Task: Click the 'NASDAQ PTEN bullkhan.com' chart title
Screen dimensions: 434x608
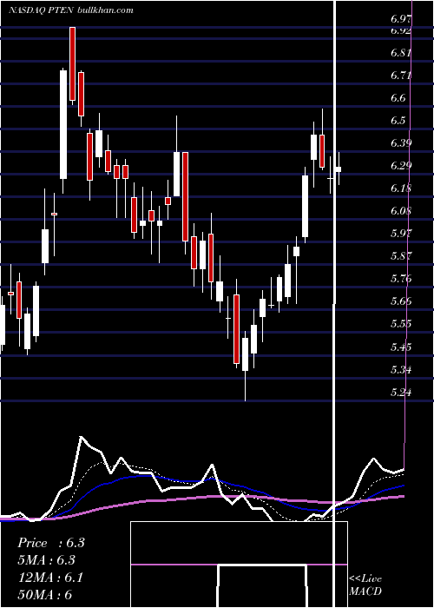Action: [x=71, y=10]
